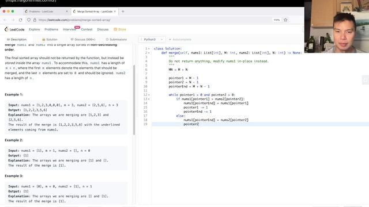369x207 pixels.
Task: Click Example 2 input line 'nums1 = [1], m = 1'
Action: [49, 151]
